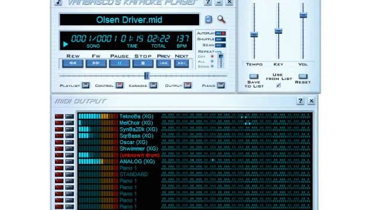Select the Repeat Song indicator

(212, 66)
